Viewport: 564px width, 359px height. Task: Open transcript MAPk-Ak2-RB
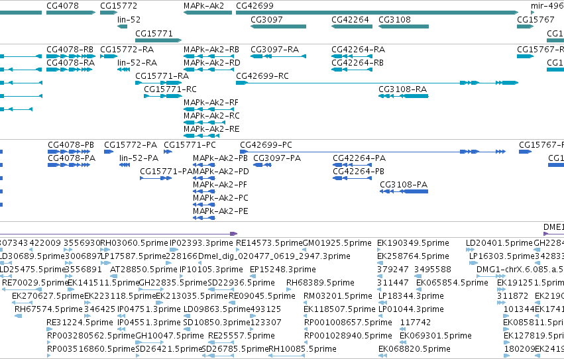pyautogui.click(x=211, y=50)
